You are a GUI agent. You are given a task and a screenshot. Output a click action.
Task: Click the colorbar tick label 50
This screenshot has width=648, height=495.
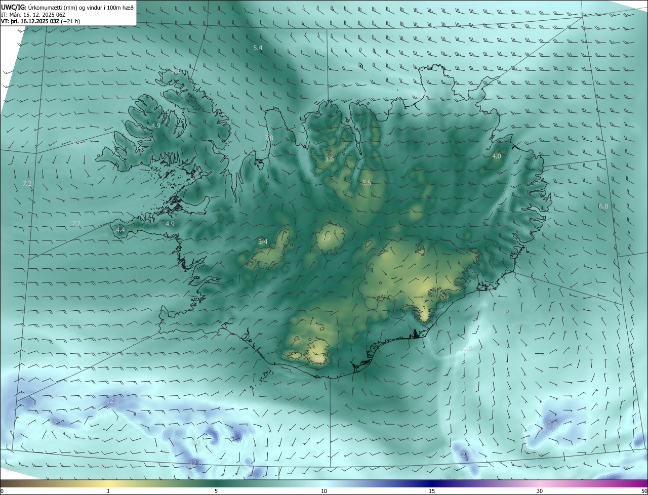click(644, 491)
